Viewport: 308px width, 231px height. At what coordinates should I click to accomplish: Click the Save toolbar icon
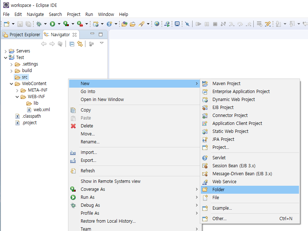coord(20,24)
